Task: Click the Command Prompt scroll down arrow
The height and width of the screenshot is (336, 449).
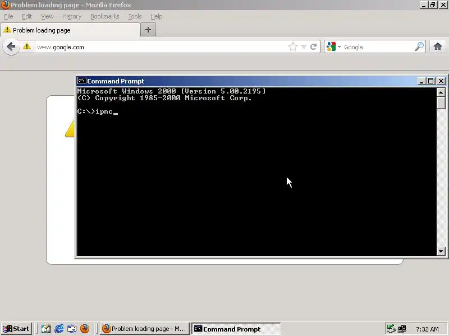Action: [441, 251]
